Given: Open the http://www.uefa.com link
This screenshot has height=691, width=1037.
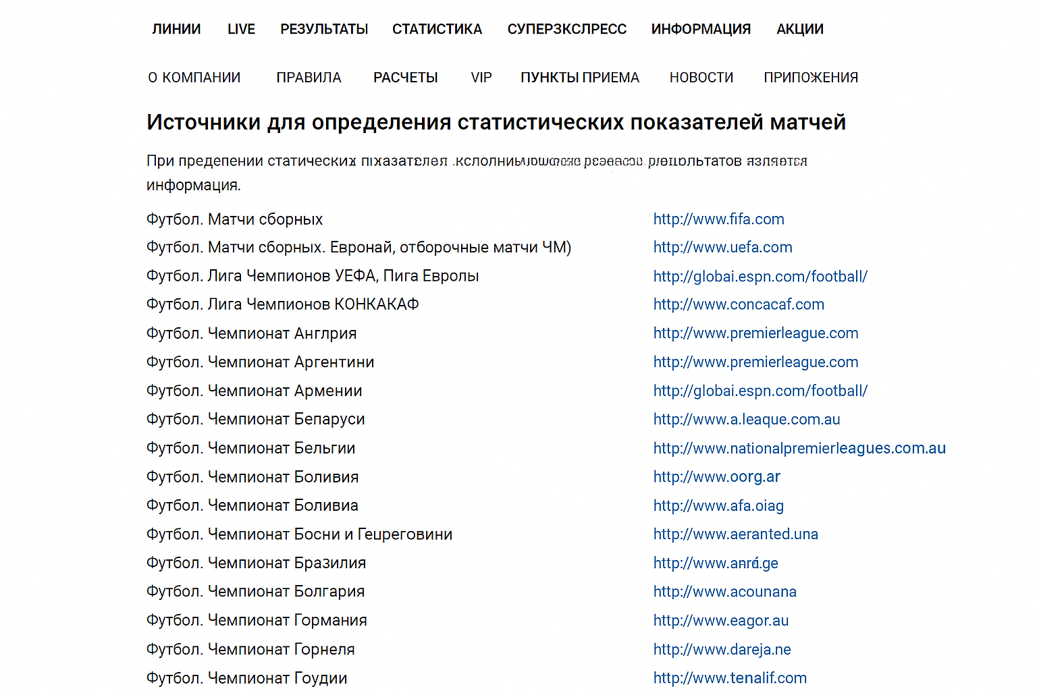Looking at the screenshot, I should pyautogui.click(x=722, y=248).
